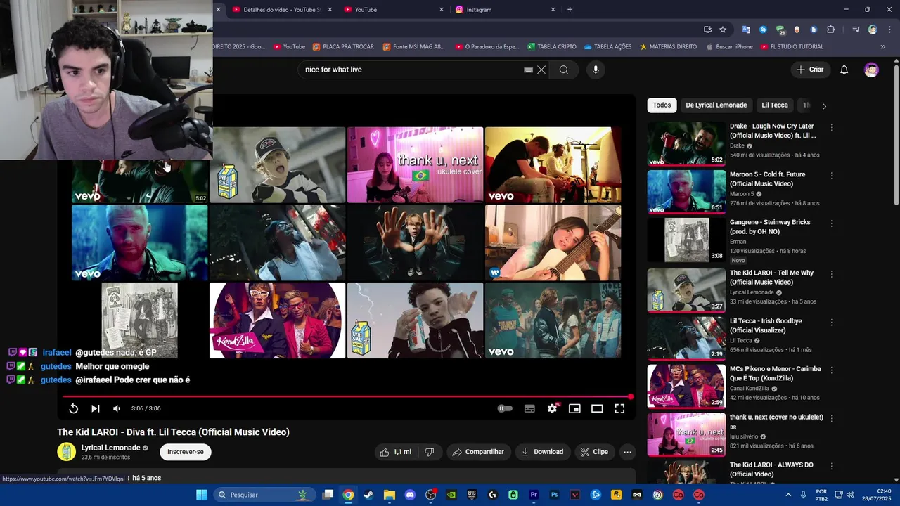Replay the video with the replay icon
900x506 pixels.
click(x=73, y=408)
